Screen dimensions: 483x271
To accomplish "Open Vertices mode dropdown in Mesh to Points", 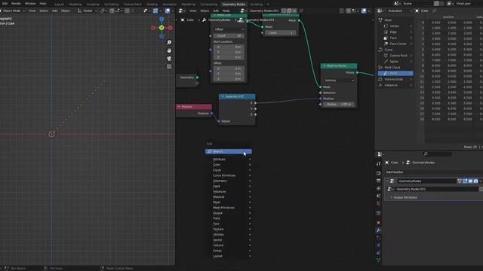I will click(x=339, y=81).
